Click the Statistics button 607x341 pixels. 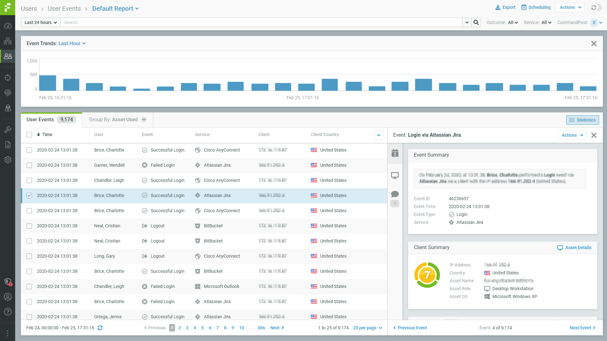pos(582,120)
